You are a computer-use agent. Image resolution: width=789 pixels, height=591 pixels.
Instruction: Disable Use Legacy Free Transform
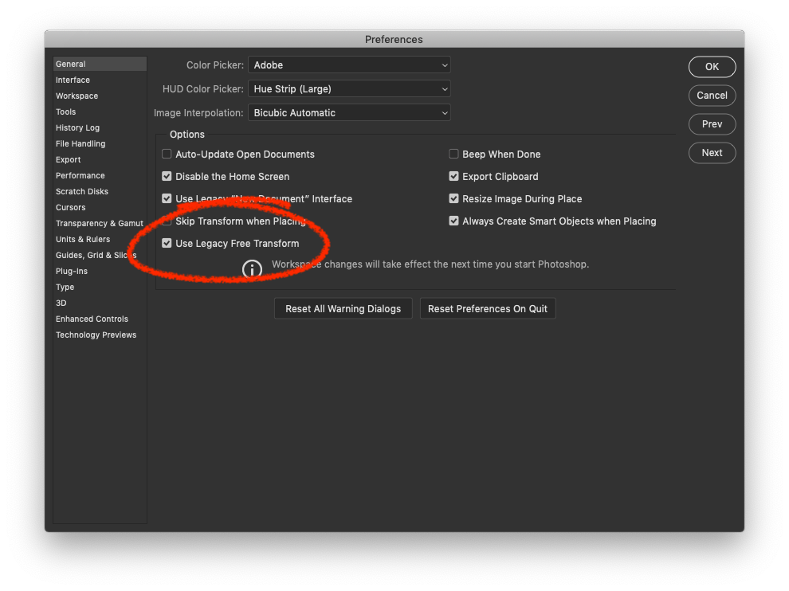tap(167, 244)
